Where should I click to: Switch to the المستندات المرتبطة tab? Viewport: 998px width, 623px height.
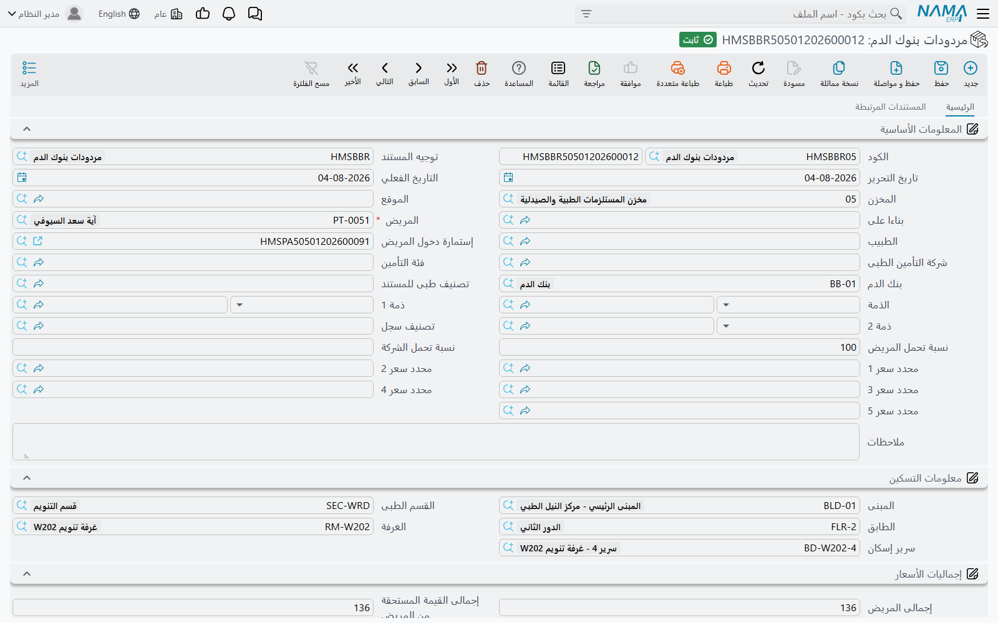point(890,107)
